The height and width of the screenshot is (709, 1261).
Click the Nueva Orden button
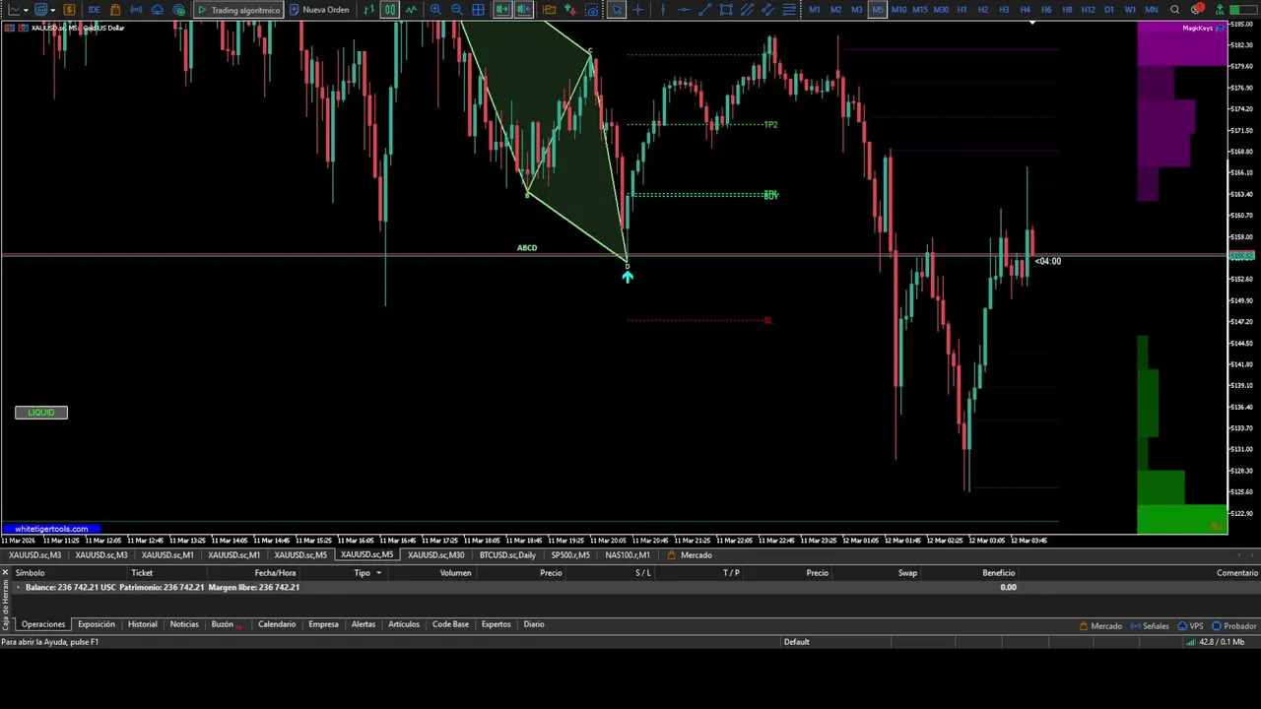[318, 10]
